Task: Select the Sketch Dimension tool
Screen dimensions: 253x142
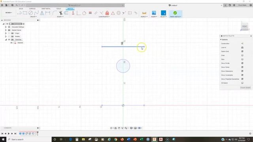Action: pos(48,13)
